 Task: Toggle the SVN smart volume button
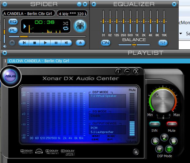pyautogui.click(x=155, y=124)
